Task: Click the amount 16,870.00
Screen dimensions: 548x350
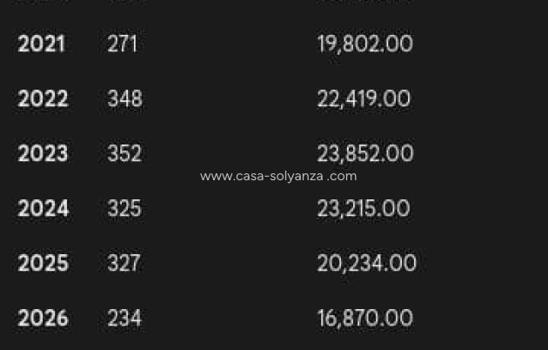Action: (x=365, y=318)
